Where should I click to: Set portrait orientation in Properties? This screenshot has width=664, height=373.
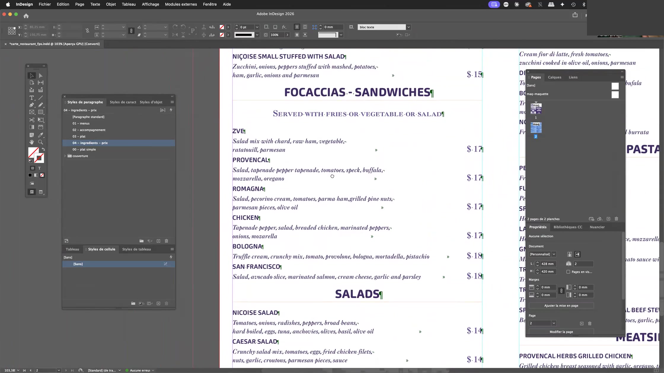click(569, 254)
